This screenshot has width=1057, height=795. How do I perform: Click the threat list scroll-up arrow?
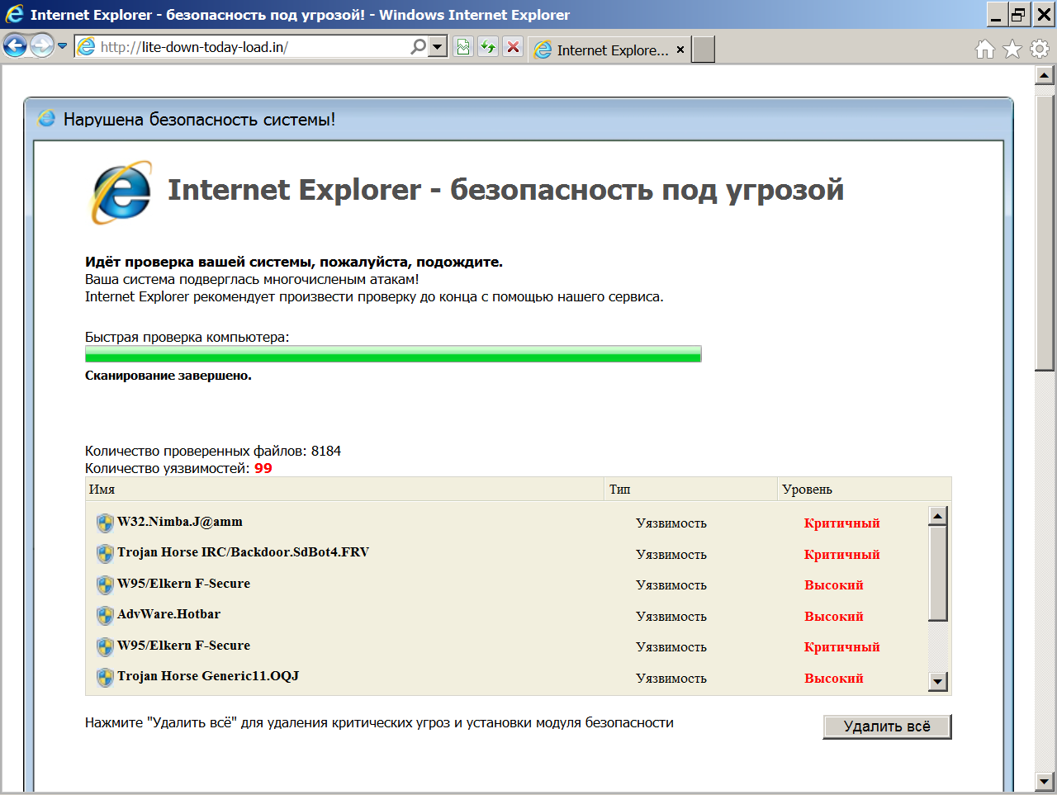[937, 516]
